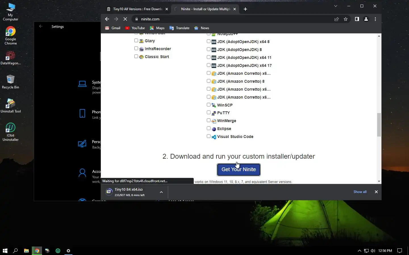Image resolution: width=409 pixels, height=255 pixels.
Task: Open Translate bookmark
Action: point(179,28)
